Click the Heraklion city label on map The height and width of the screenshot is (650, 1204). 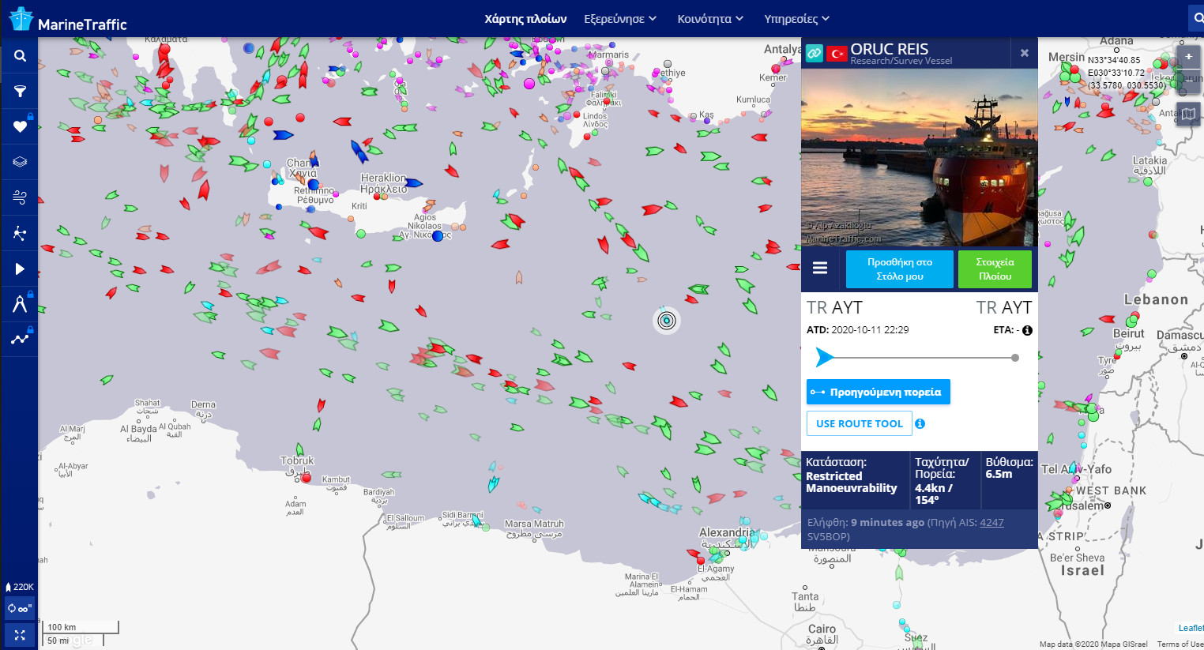(x=383, y=178)
